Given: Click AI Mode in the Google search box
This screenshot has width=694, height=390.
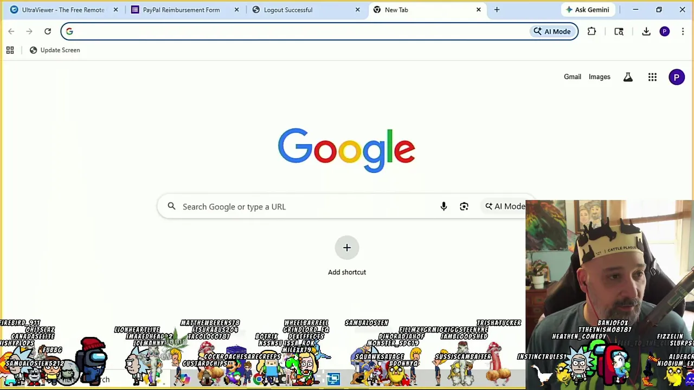Looking at the screenshot, I should pos(504,206).
